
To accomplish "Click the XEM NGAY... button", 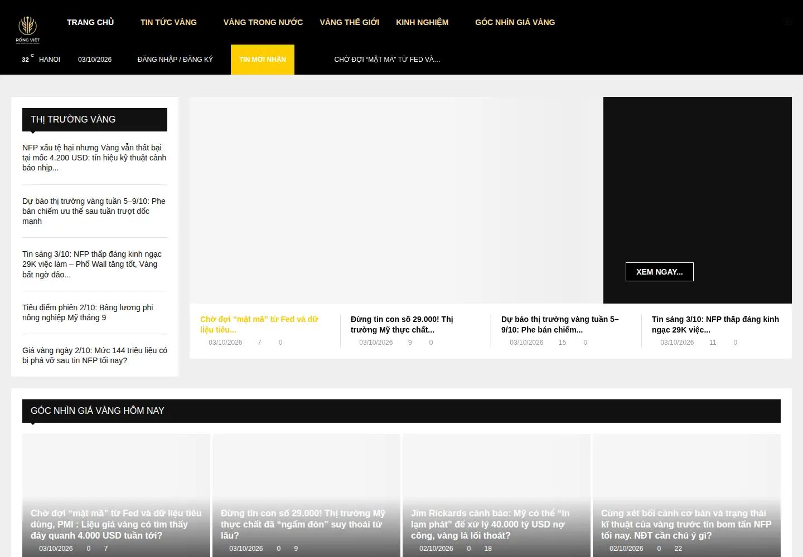I will tap(660, 272).
